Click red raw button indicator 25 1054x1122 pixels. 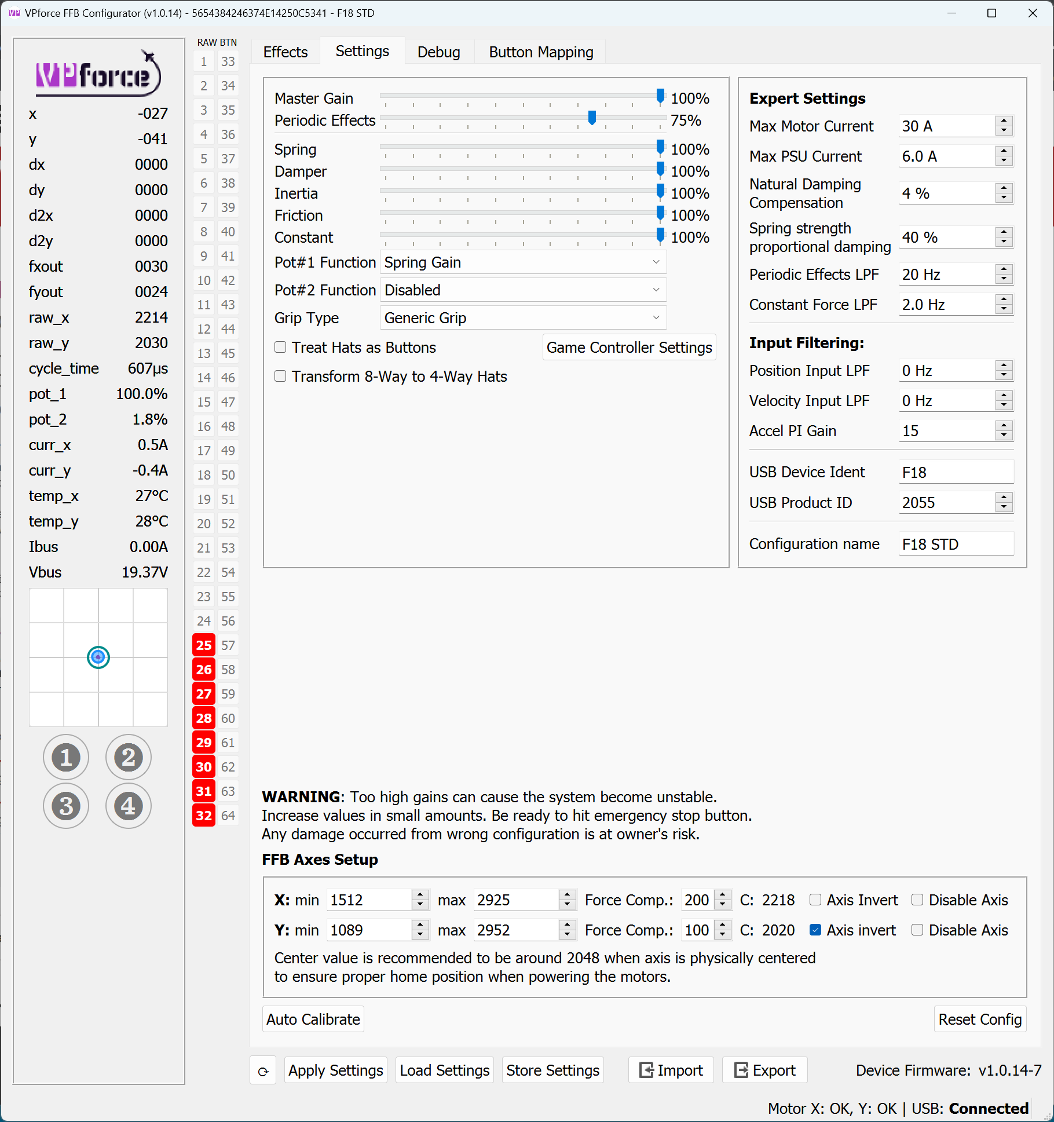[x=204, y=645]
